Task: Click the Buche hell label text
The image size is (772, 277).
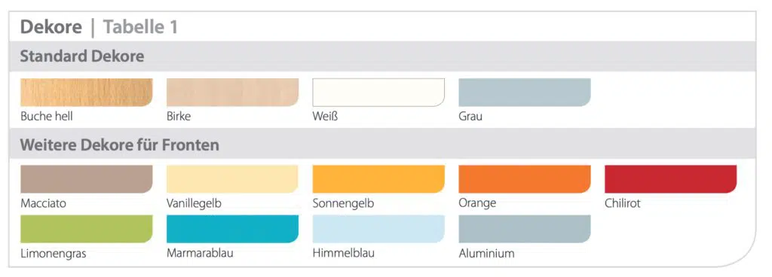Action: point(47,117)
